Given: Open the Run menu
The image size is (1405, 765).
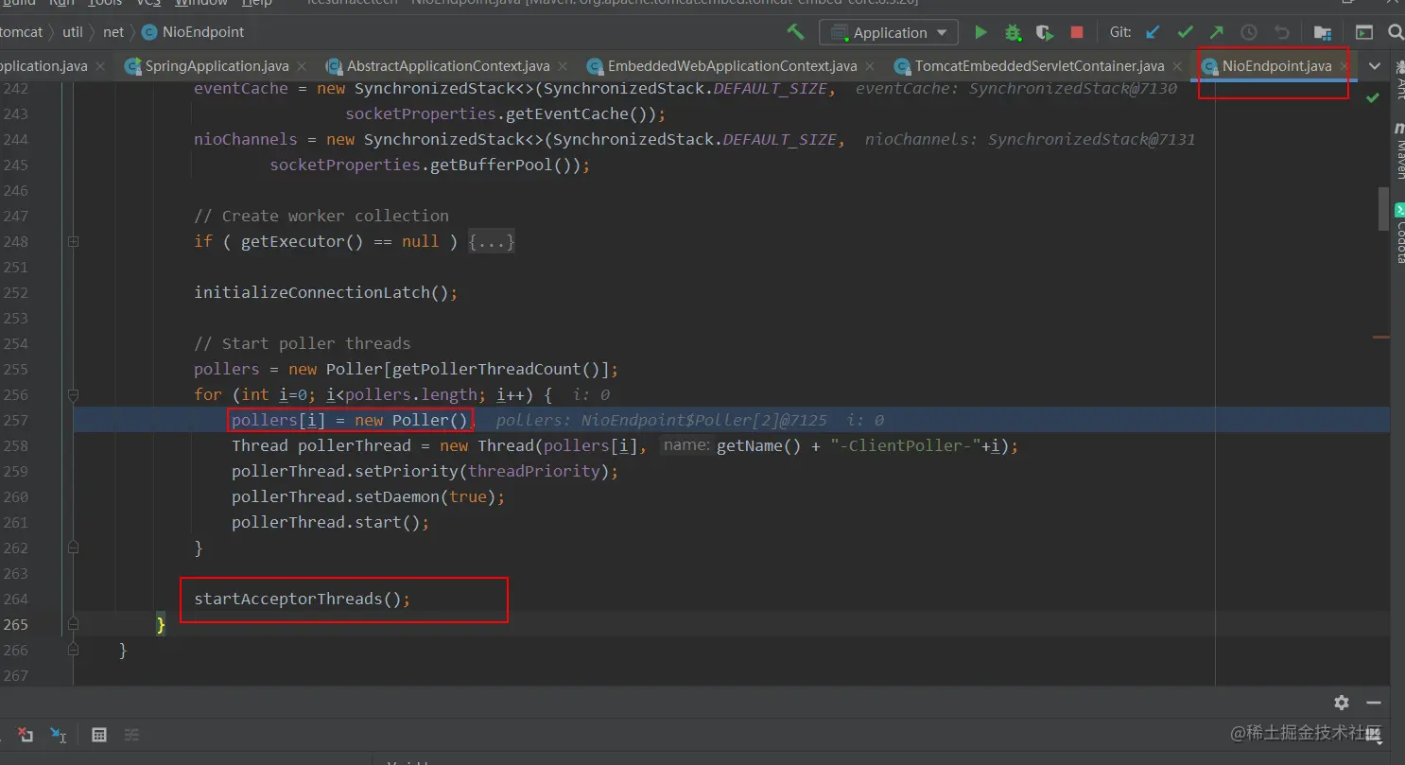Looking at the screenshot, I should [x=61, y=4].
